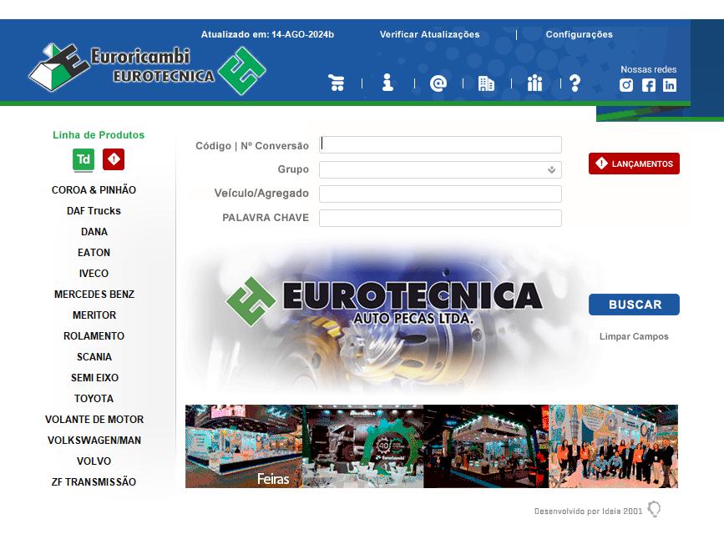Open the shopping cart icon
The height and width of the screenshot is (534, 724).
tap(337, 83)
